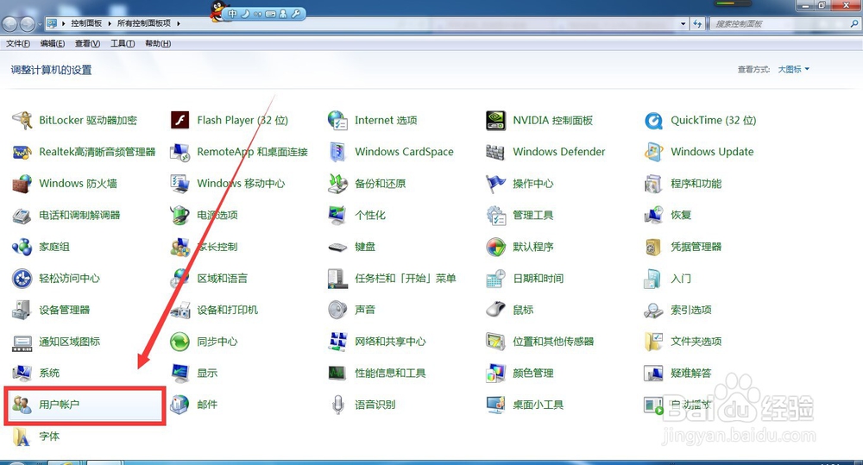This screenshot has width=863, height=465.
Task: Click the Back navigation arrow button
Action: point(9,23)
